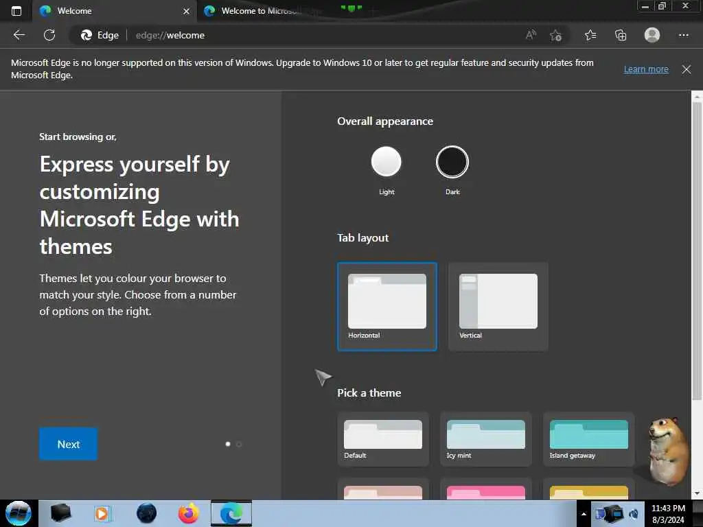
Task: Refresh the welcome page
Action: point(49,35)
